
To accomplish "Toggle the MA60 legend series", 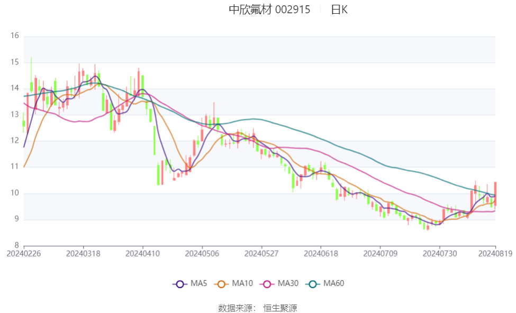I will pos(325,283).
